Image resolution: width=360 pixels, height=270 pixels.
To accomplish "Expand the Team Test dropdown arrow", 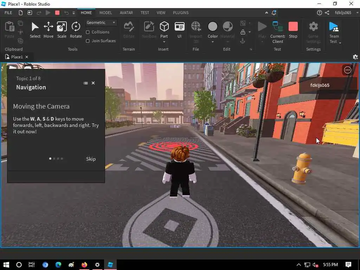I will click(340, 43).
